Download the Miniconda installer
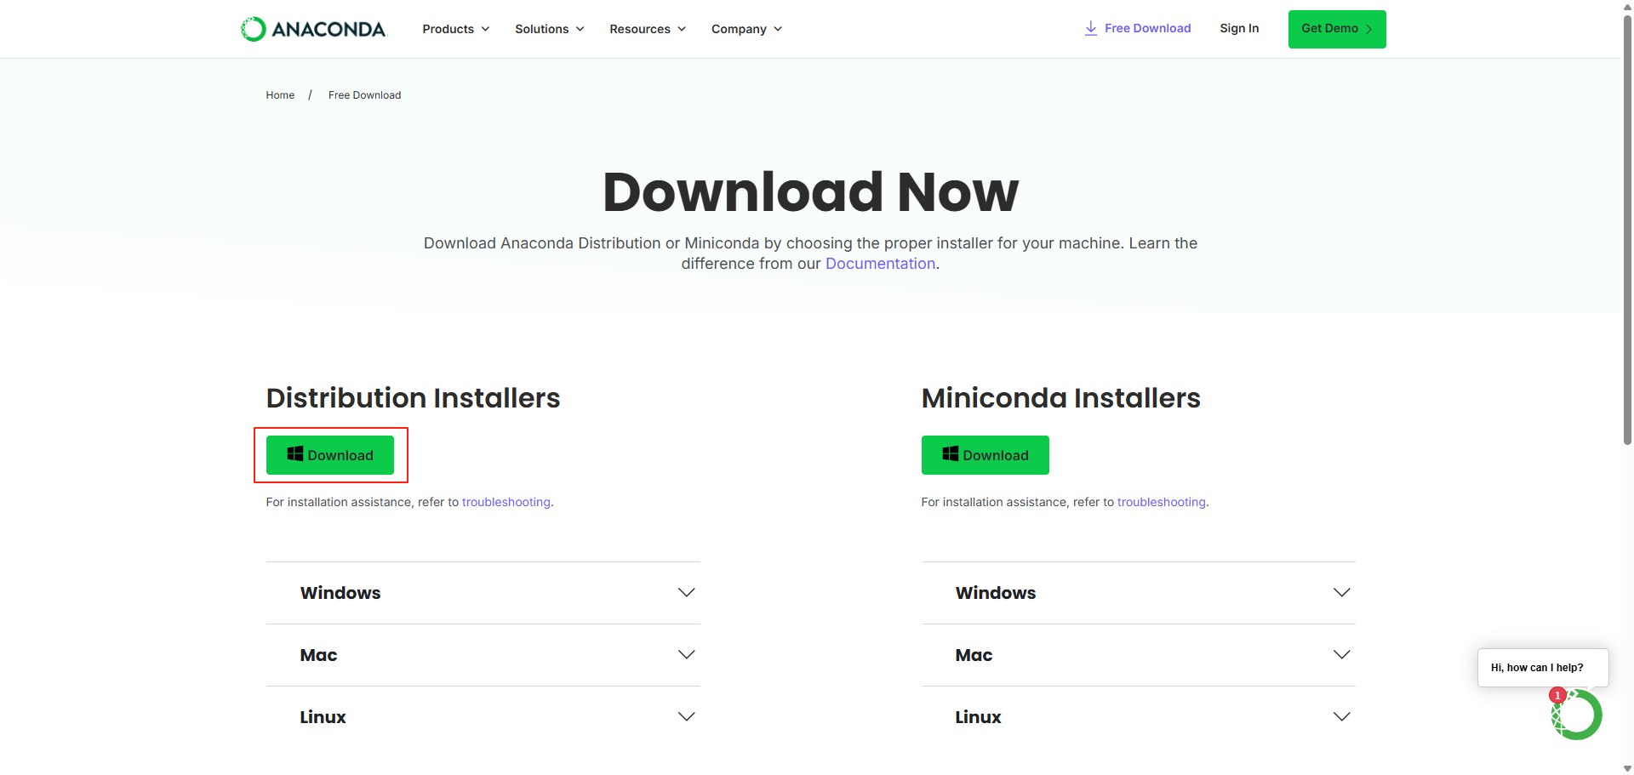 pos(986,455)
